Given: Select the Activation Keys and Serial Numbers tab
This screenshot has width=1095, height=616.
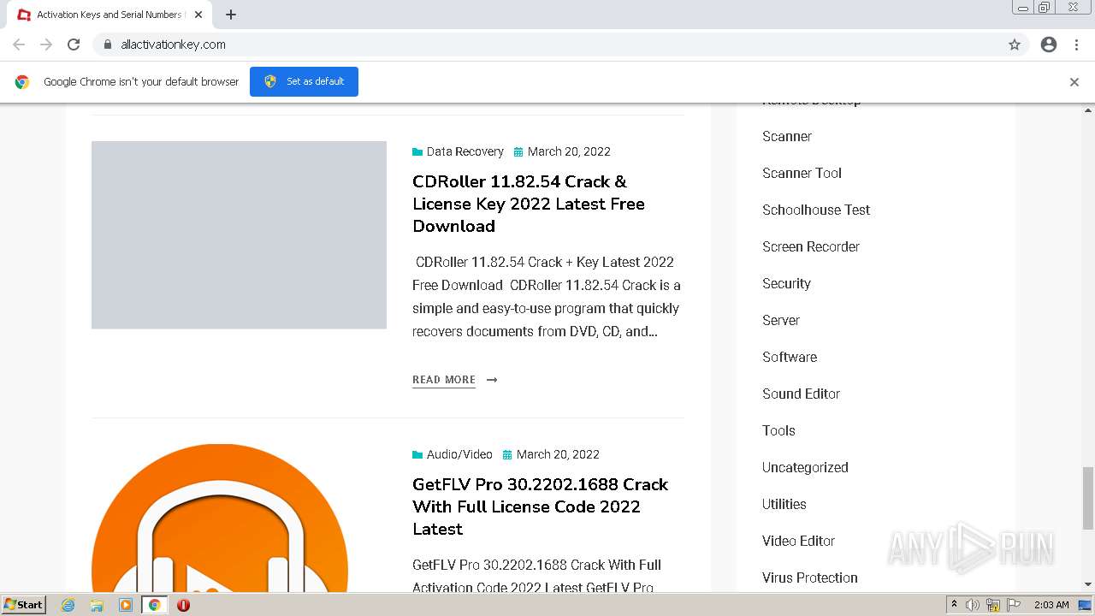Looking at the screenshot, I should coord(109,15).
